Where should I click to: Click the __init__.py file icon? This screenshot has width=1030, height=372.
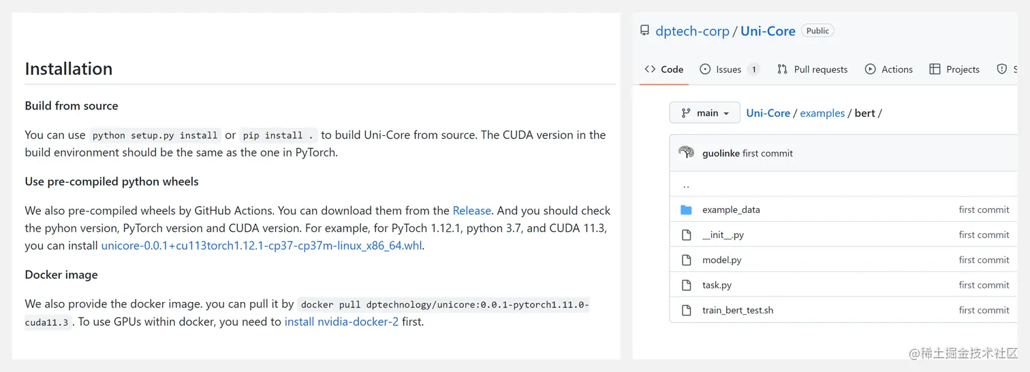tap(686, 235)
